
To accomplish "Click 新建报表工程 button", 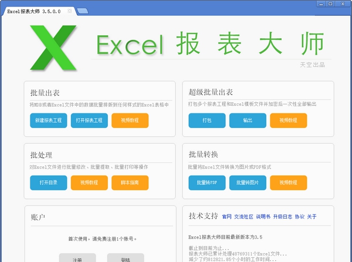I will click(49, 120).
